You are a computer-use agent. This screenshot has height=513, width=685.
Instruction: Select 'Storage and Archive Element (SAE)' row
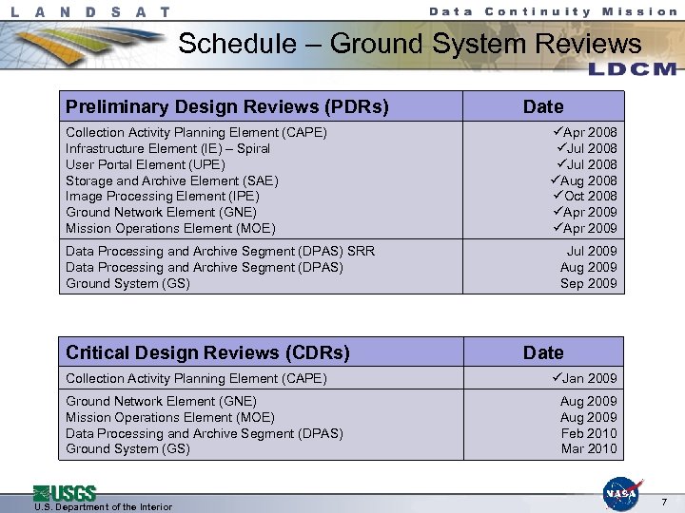[171, 180]
